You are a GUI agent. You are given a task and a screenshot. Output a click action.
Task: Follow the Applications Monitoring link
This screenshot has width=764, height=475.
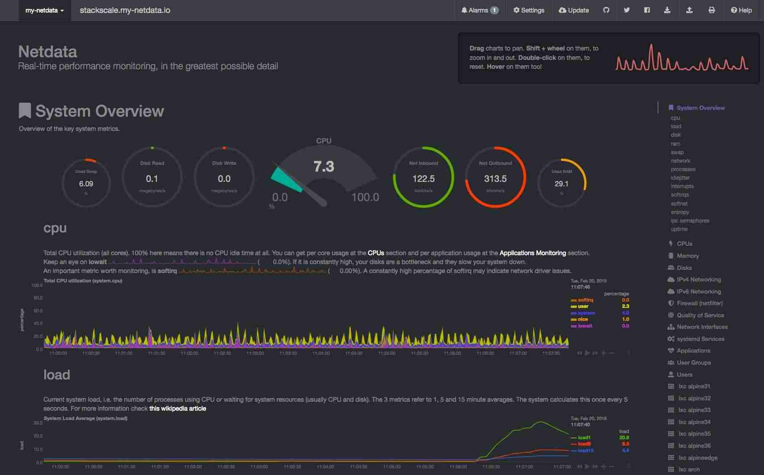(532, 253)
